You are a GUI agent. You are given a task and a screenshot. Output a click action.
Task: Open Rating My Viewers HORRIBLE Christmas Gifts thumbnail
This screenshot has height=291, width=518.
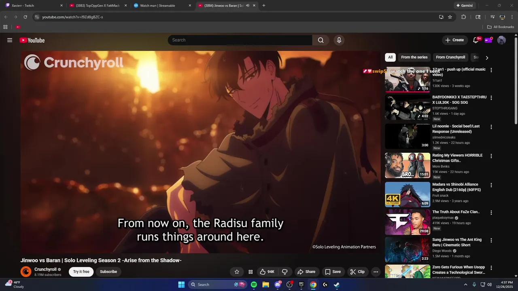tap(408, 165)
